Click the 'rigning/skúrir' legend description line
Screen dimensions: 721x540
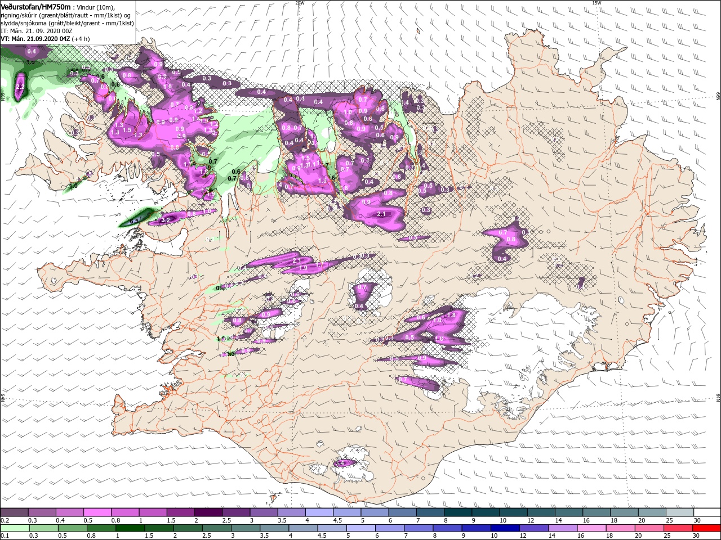coord(65,15)
